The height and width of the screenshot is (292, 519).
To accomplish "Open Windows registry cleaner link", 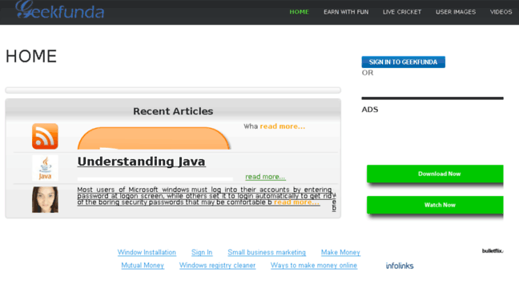I will pyautogui.click(x=217, y=266).
